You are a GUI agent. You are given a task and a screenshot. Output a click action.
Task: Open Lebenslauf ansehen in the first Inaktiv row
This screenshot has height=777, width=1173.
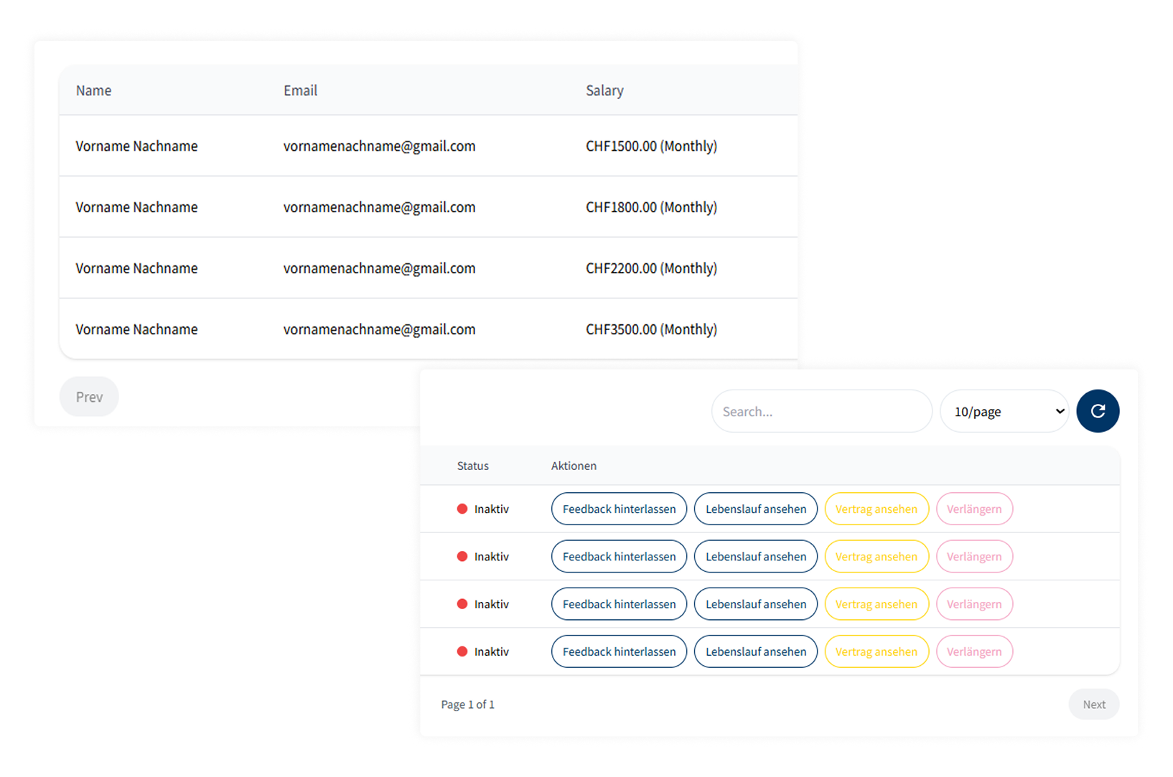point(756,509)
